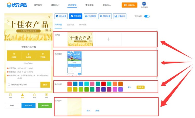Image resolution: width=195 pixels, height=118 pixels.
Task: Click the yellow 自定义 color scheme button
Action: point(140,87)
